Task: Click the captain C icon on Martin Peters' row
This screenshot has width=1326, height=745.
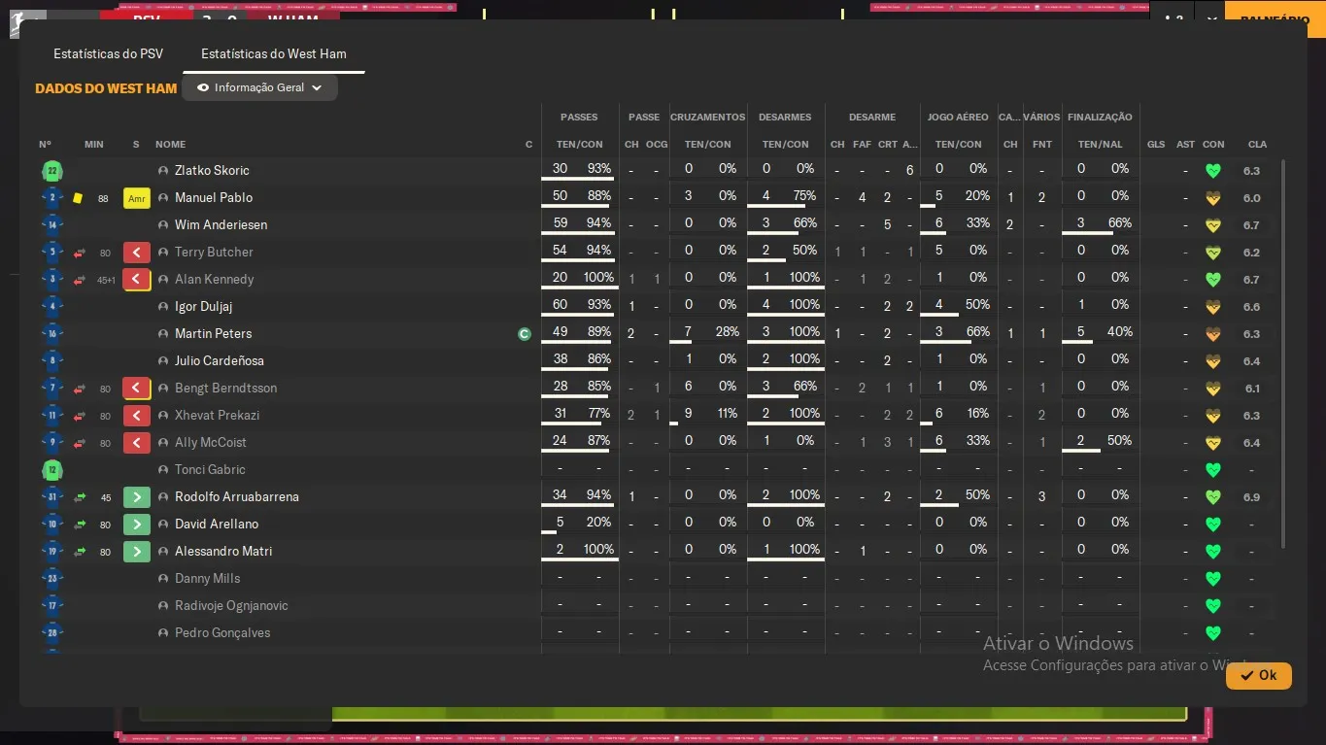Action: 525,334
